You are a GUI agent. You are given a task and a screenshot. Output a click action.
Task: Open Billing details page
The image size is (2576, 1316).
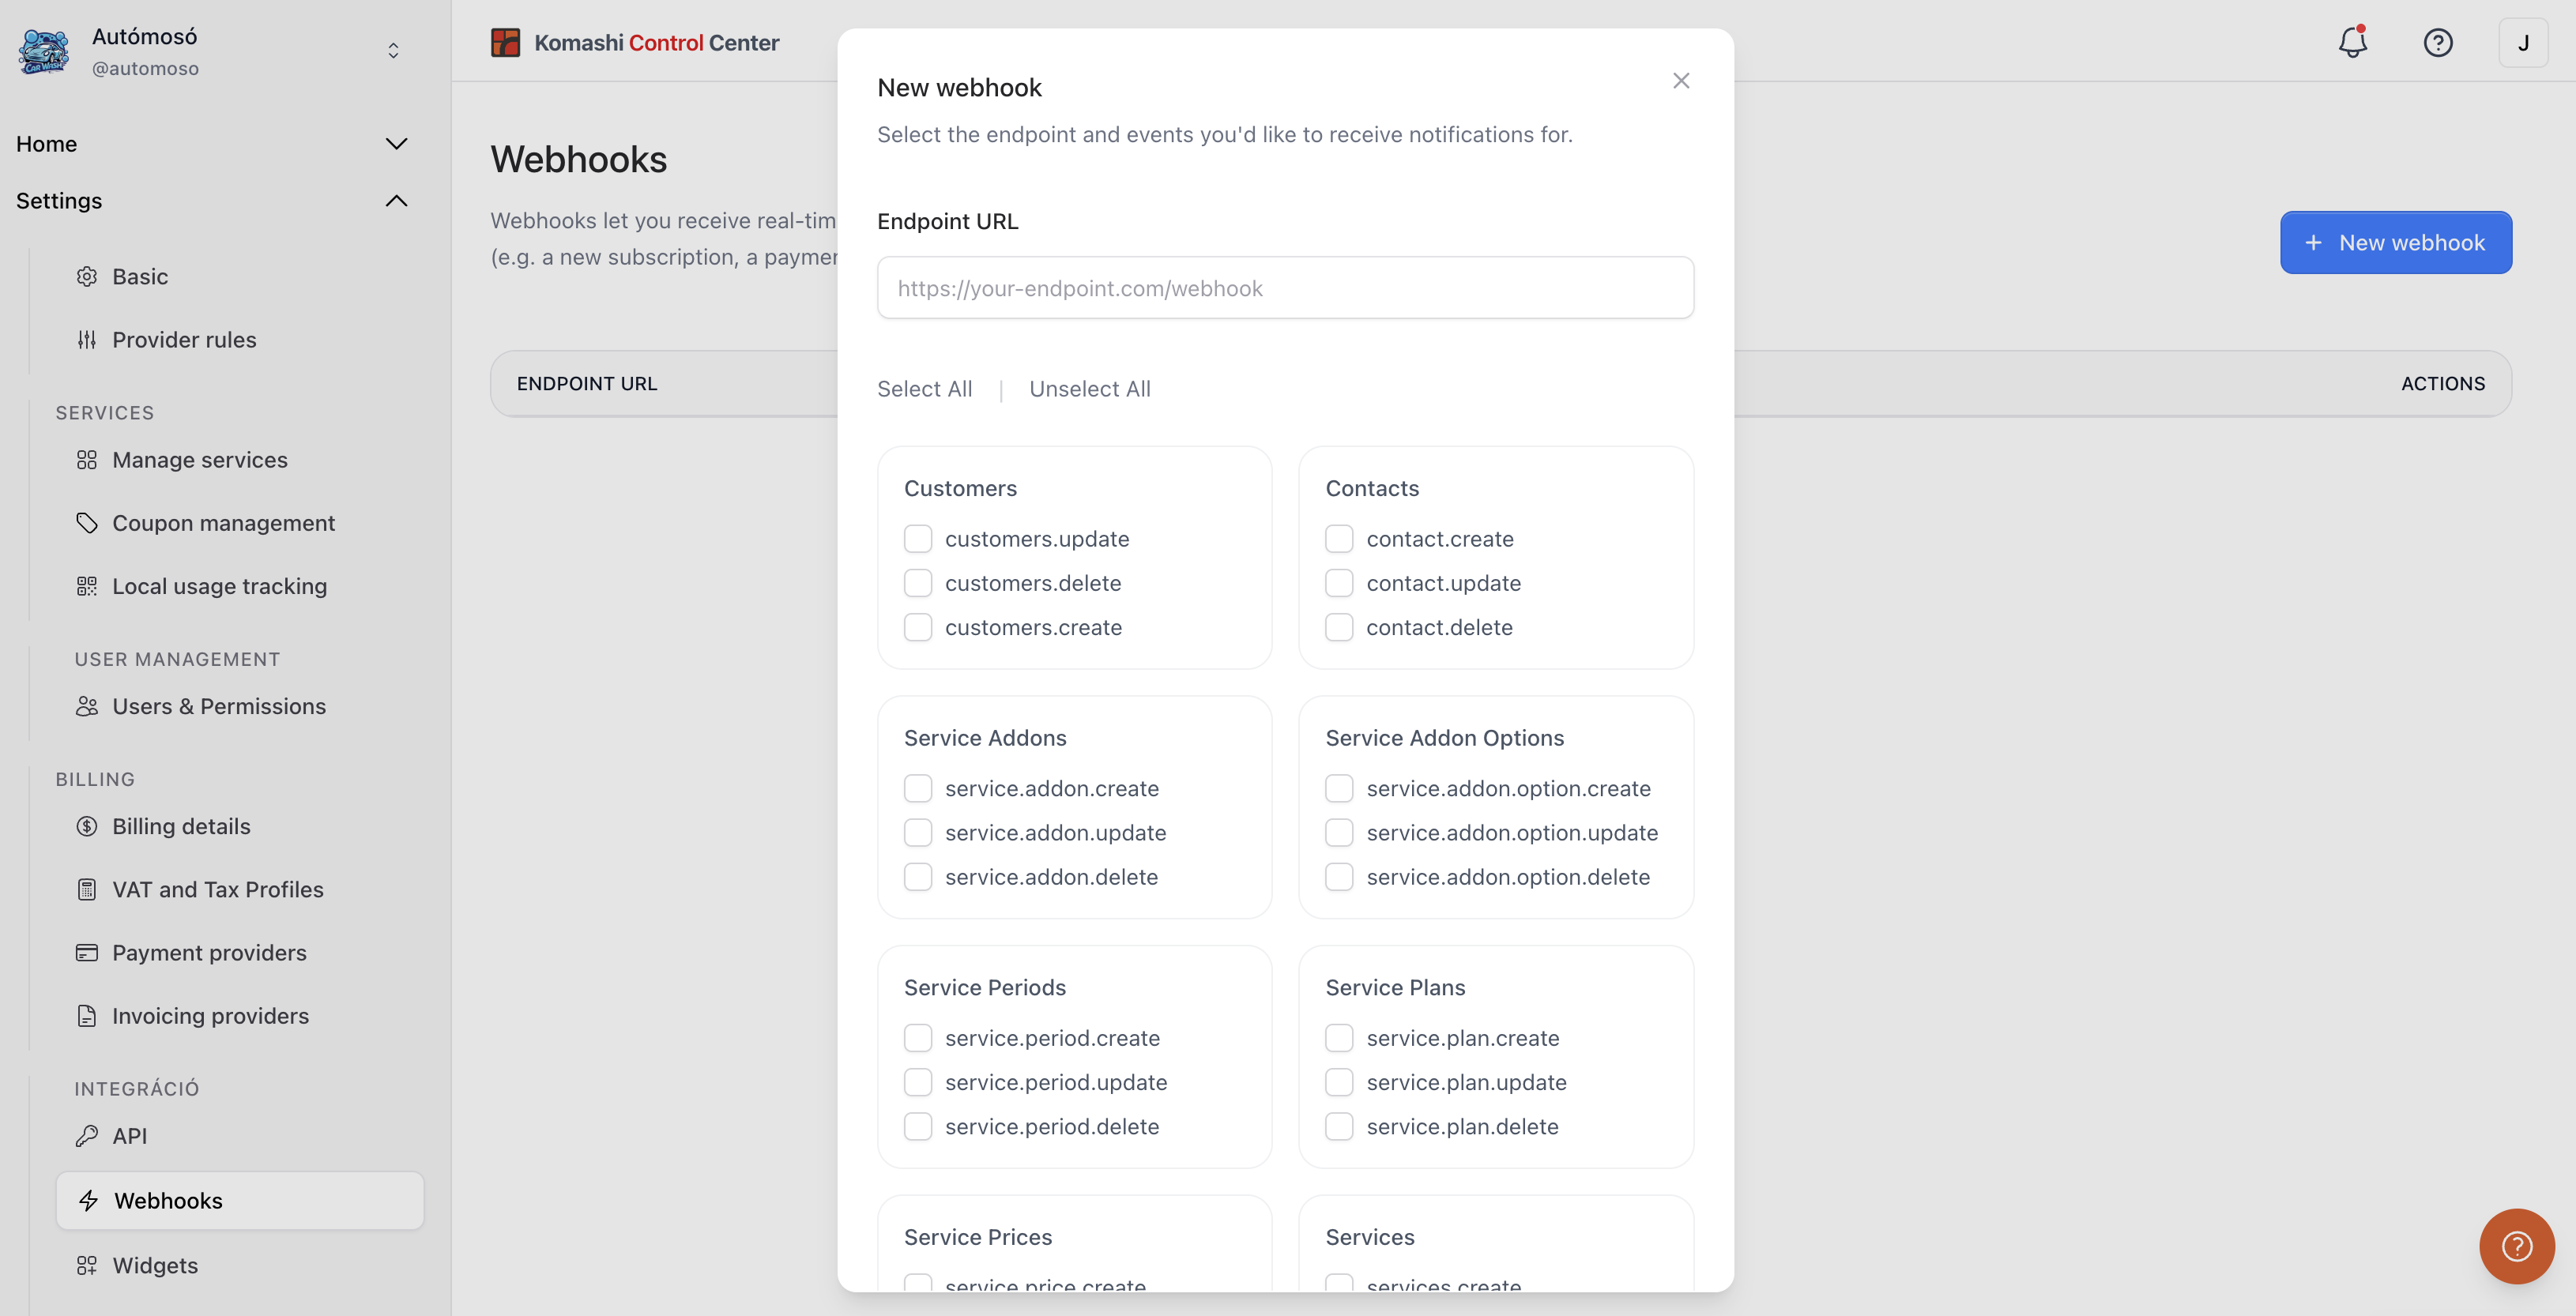point(181,826)
